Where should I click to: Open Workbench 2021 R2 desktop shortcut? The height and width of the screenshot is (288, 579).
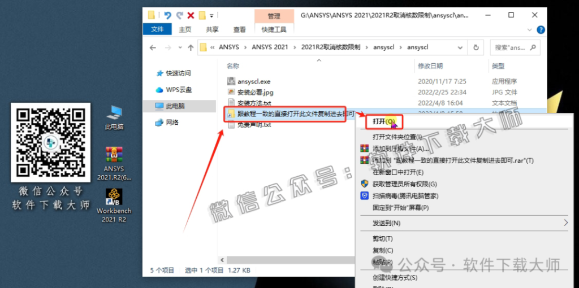click(x=114, y=206)
